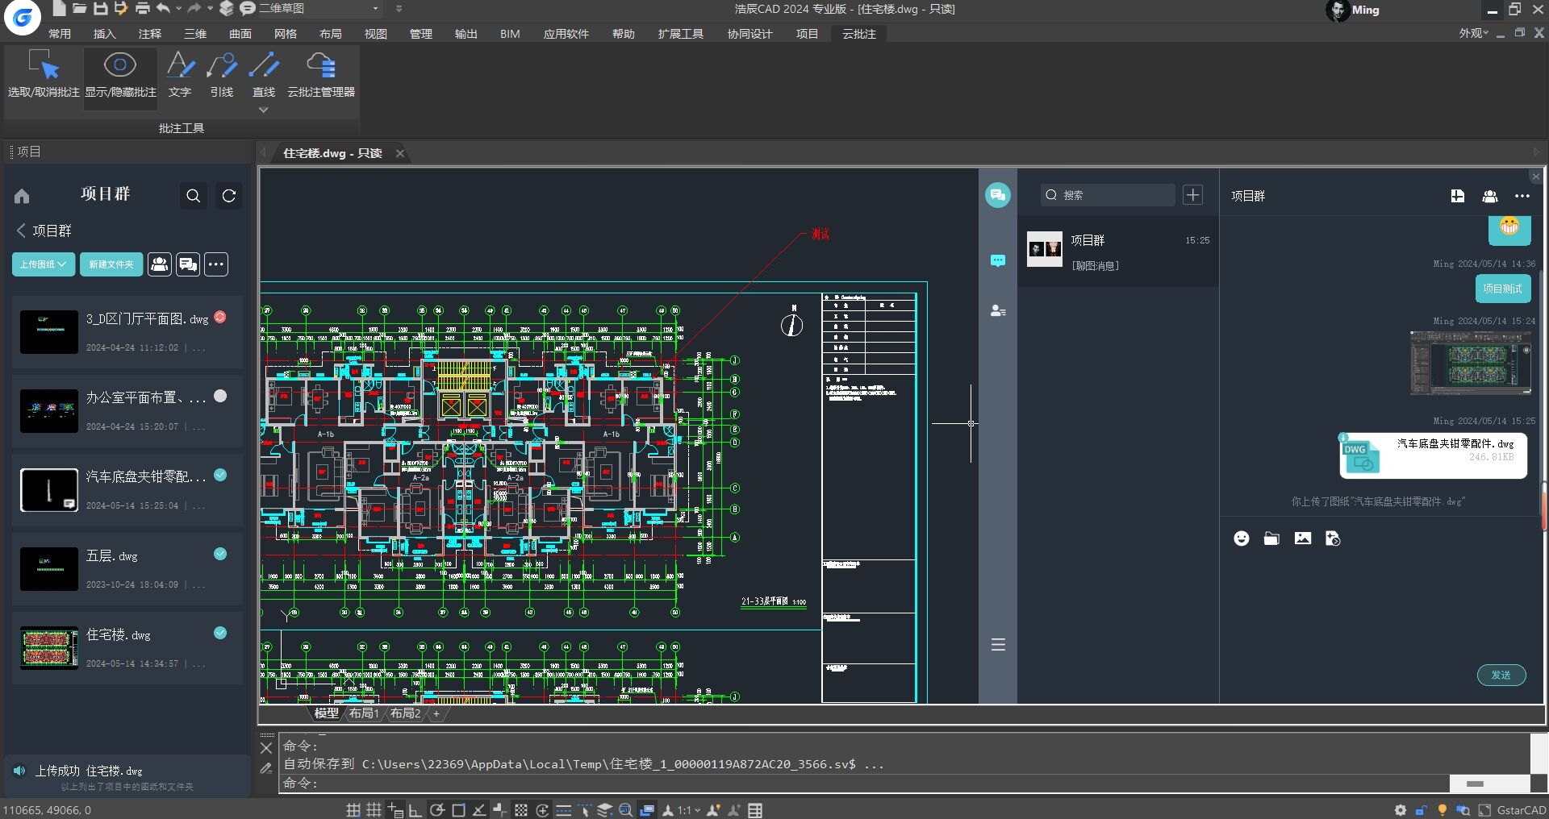Open the contacts icon in project panel
This screenshot has width=1549, height=819.
point(159,264)
